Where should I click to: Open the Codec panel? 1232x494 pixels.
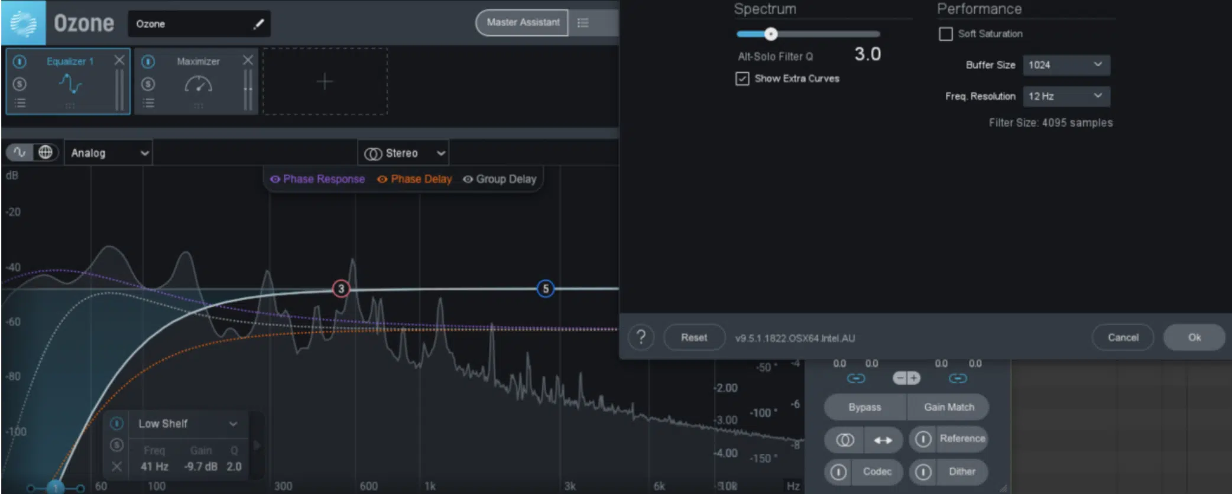877,472
